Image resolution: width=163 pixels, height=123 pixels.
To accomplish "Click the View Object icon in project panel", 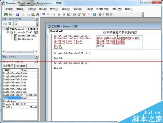I will (9, 24).
